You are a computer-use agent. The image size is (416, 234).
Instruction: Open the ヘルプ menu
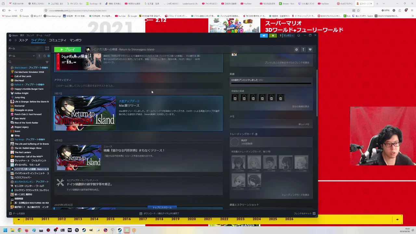click(x=47, y=35)
